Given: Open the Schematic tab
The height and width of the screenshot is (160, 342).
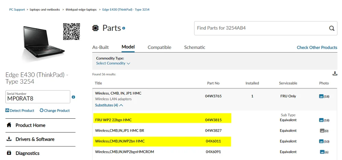Looking at the screenshot, I should coord(195,47).
